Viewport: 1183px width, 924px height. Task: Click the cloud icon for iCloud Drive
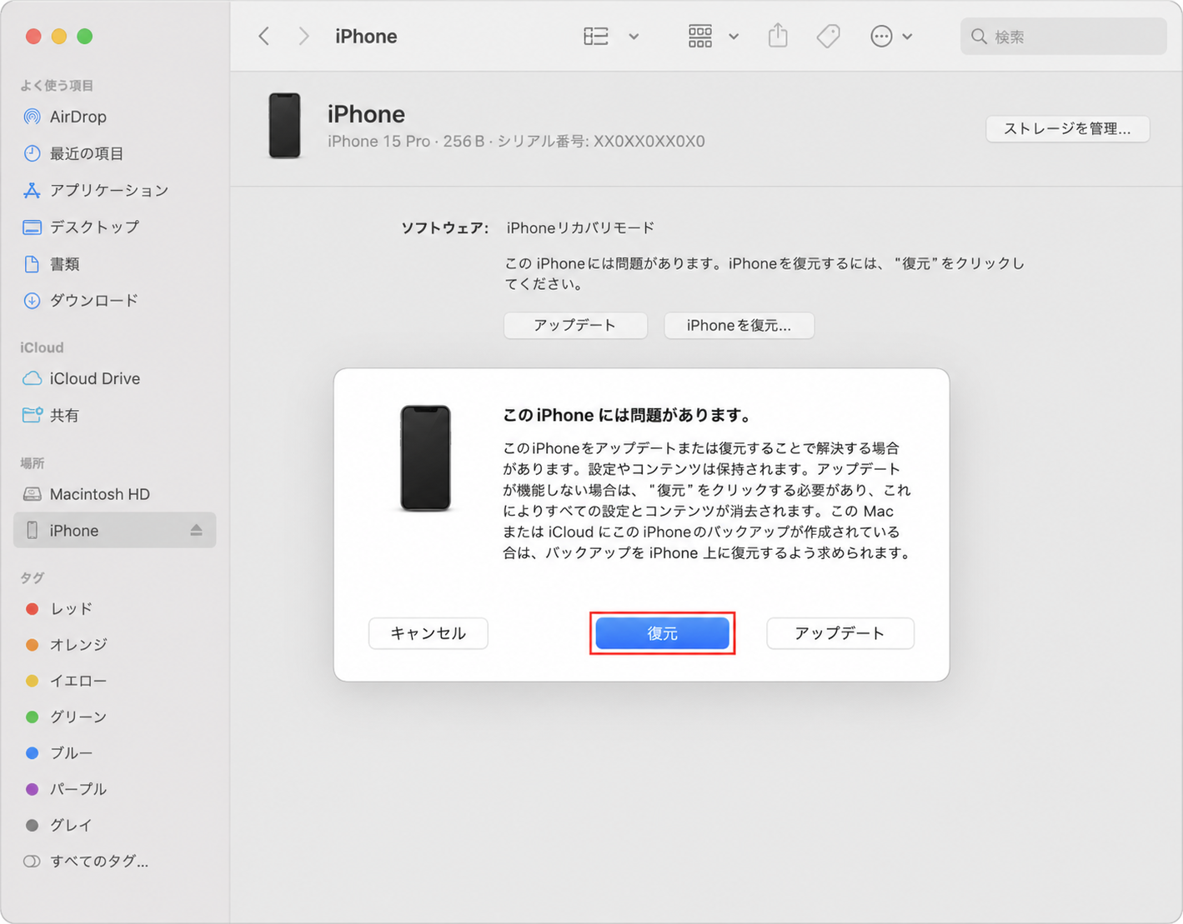tap(32, 378)
